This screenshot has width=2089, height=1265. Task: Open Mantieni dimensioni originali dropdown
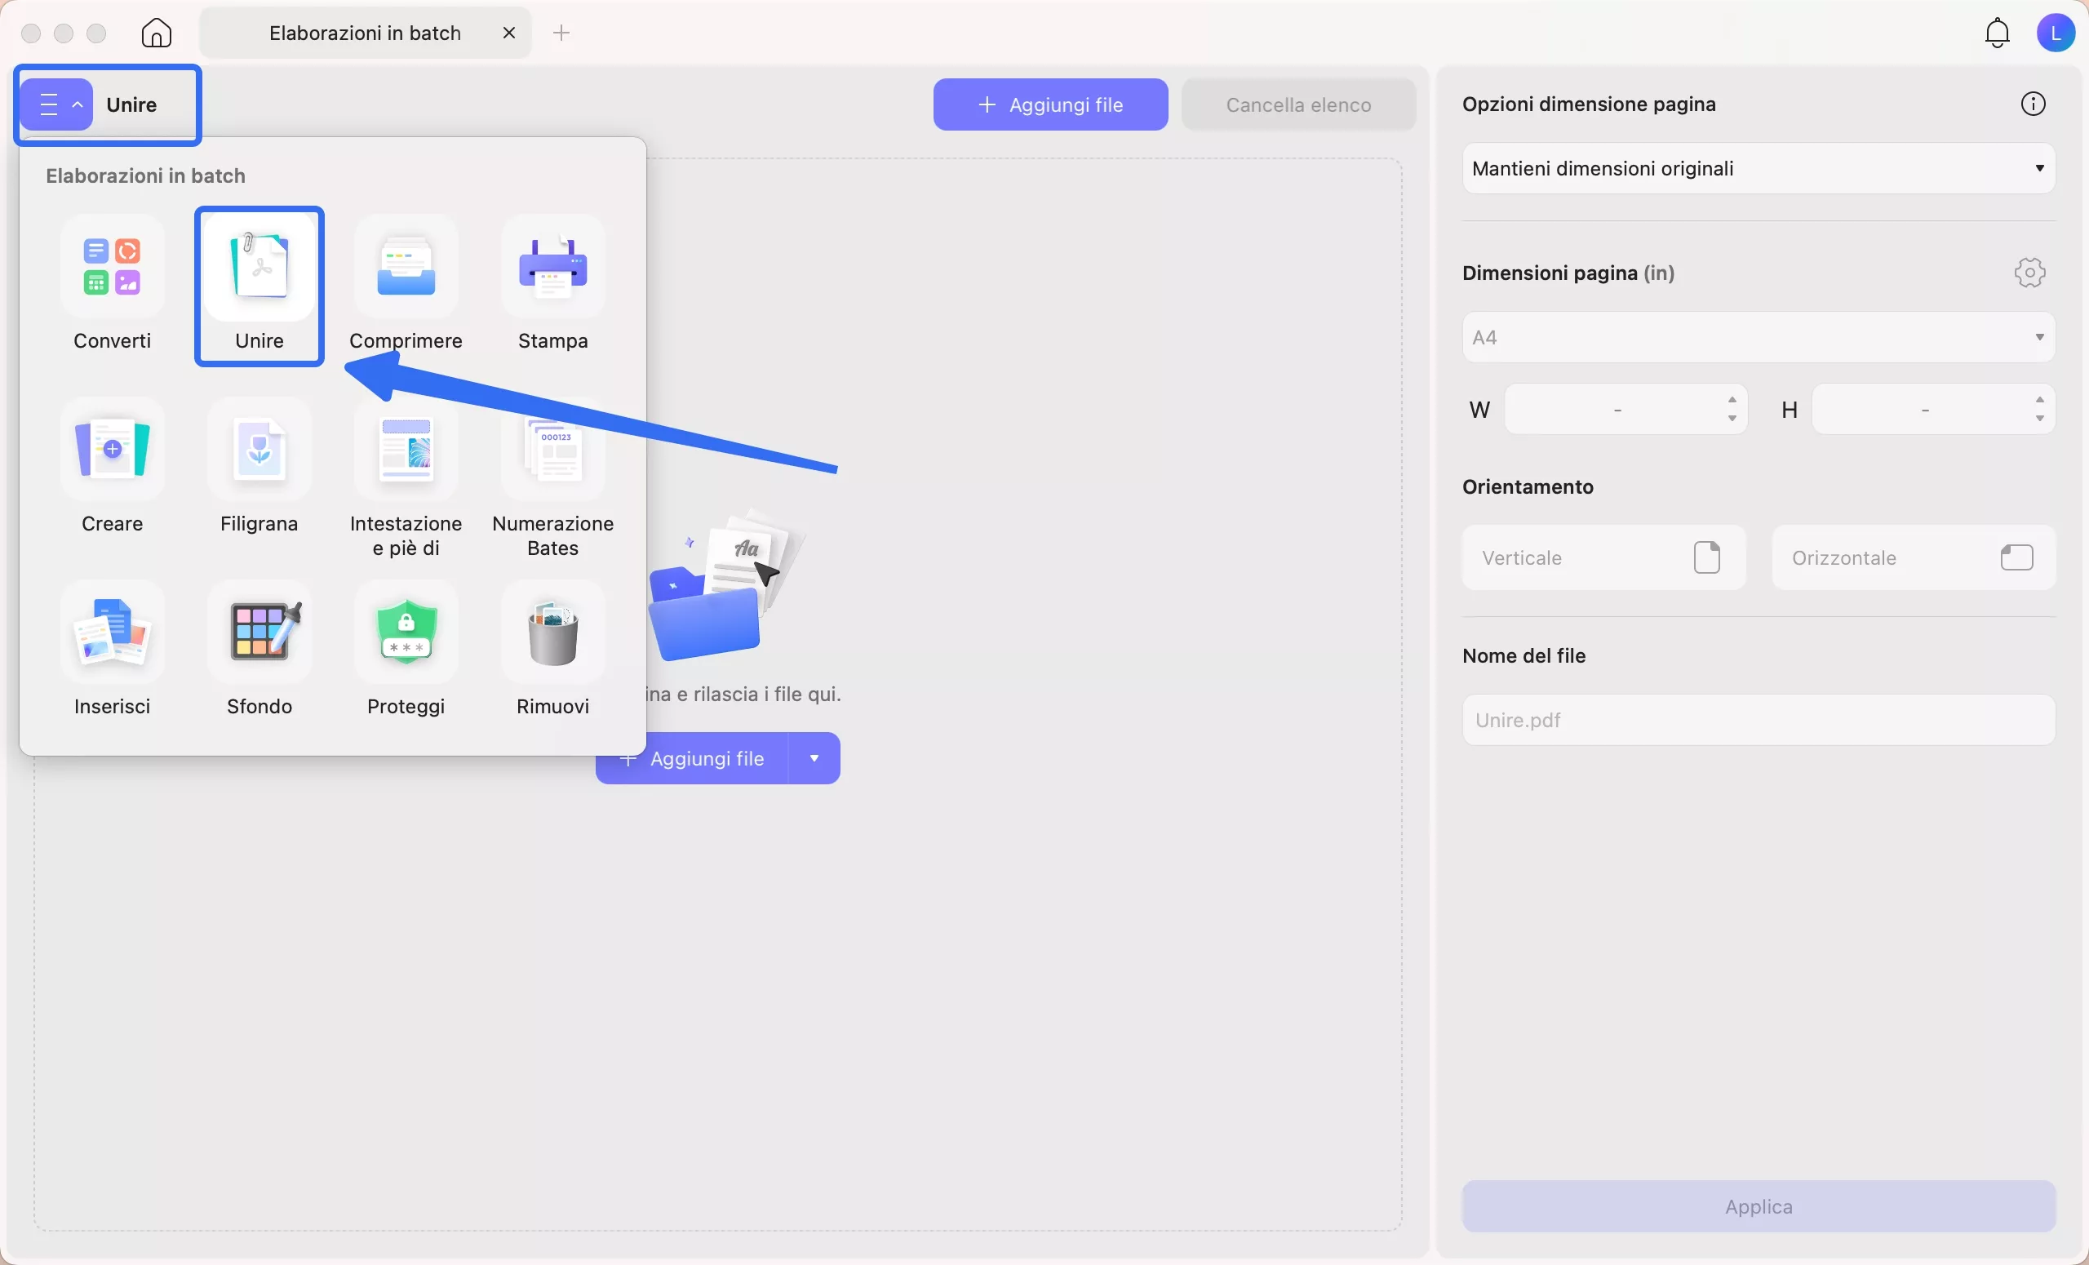1759,168
